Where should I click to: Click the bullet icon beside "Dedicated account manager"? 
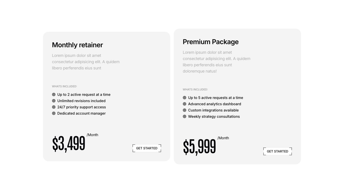[54, 113]
